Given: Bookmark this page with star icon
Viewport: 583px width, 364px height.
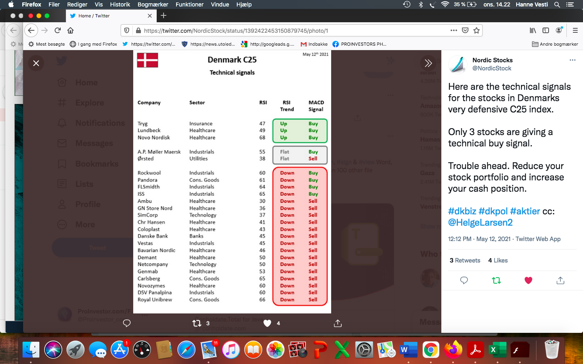Looking at the screenshot, I should 477,30.
